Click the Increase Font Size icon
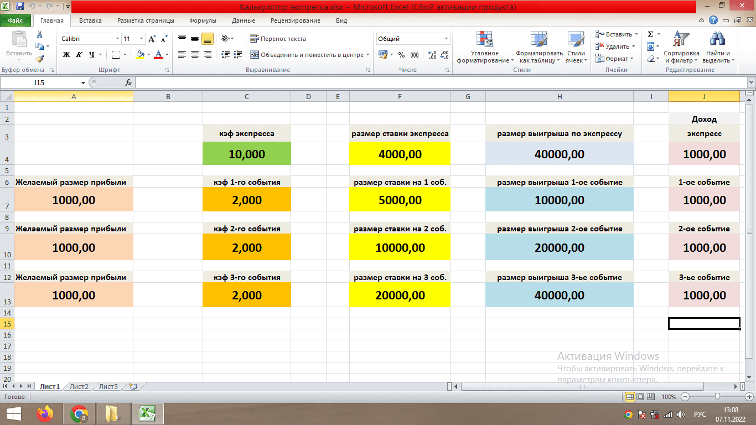 [x=152, y=39]
